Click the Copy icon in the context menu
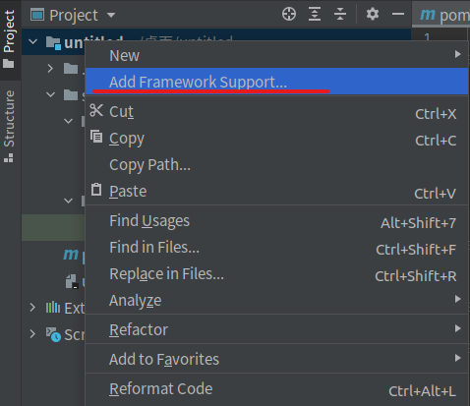Viewport: 470px width, 406px height. [96, 137]
